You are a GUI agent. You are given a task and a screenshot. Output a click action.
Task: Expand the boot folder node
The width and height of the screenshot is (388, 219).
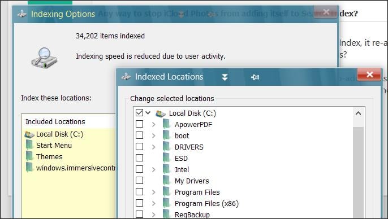pos(154,135)
